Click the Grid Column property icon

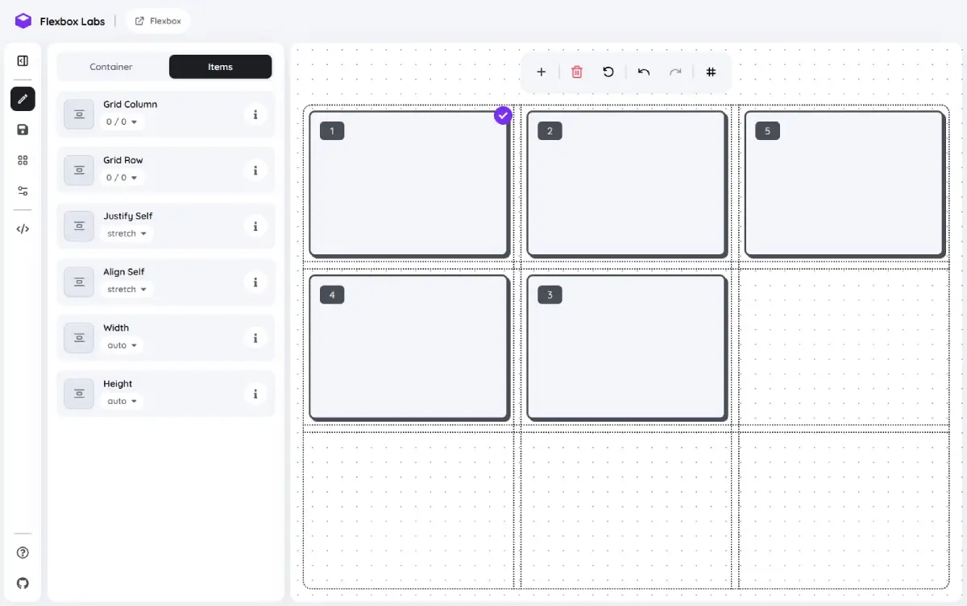click(x=79, y=114)
